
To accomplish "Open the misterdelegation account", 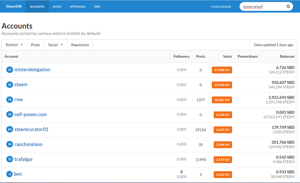I will [32, 69].
